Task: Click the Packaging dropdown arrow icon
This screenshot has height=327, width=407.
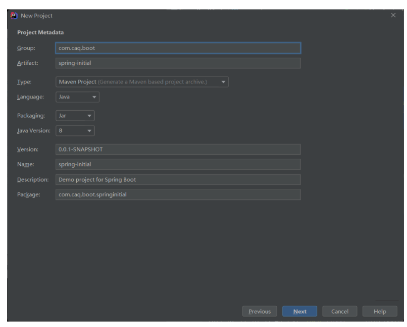Action: point(89,116)
